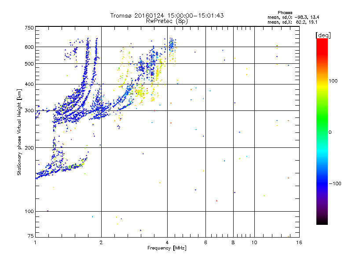Click the '[deg]' colorbar unit label
Image resolution: width=352 pixels, height=264 pixels.
point(323,35)
